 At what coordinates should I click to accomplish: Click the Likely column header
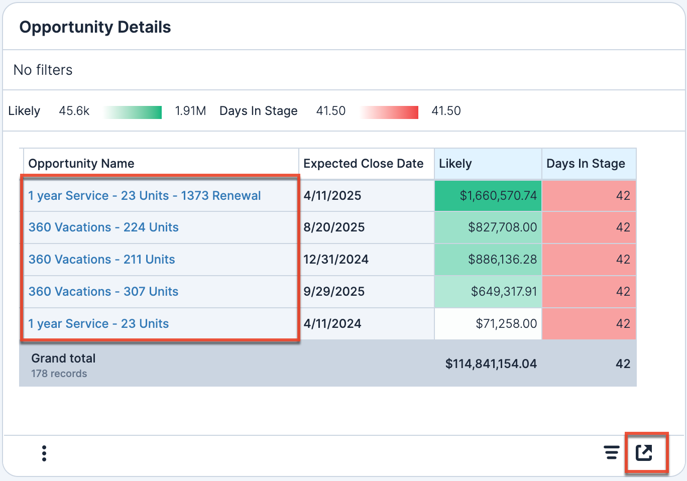pos(455,164)
